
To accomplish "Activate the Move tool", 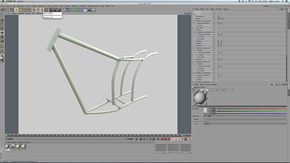I will pyautogui.click(x=16, y=10).
